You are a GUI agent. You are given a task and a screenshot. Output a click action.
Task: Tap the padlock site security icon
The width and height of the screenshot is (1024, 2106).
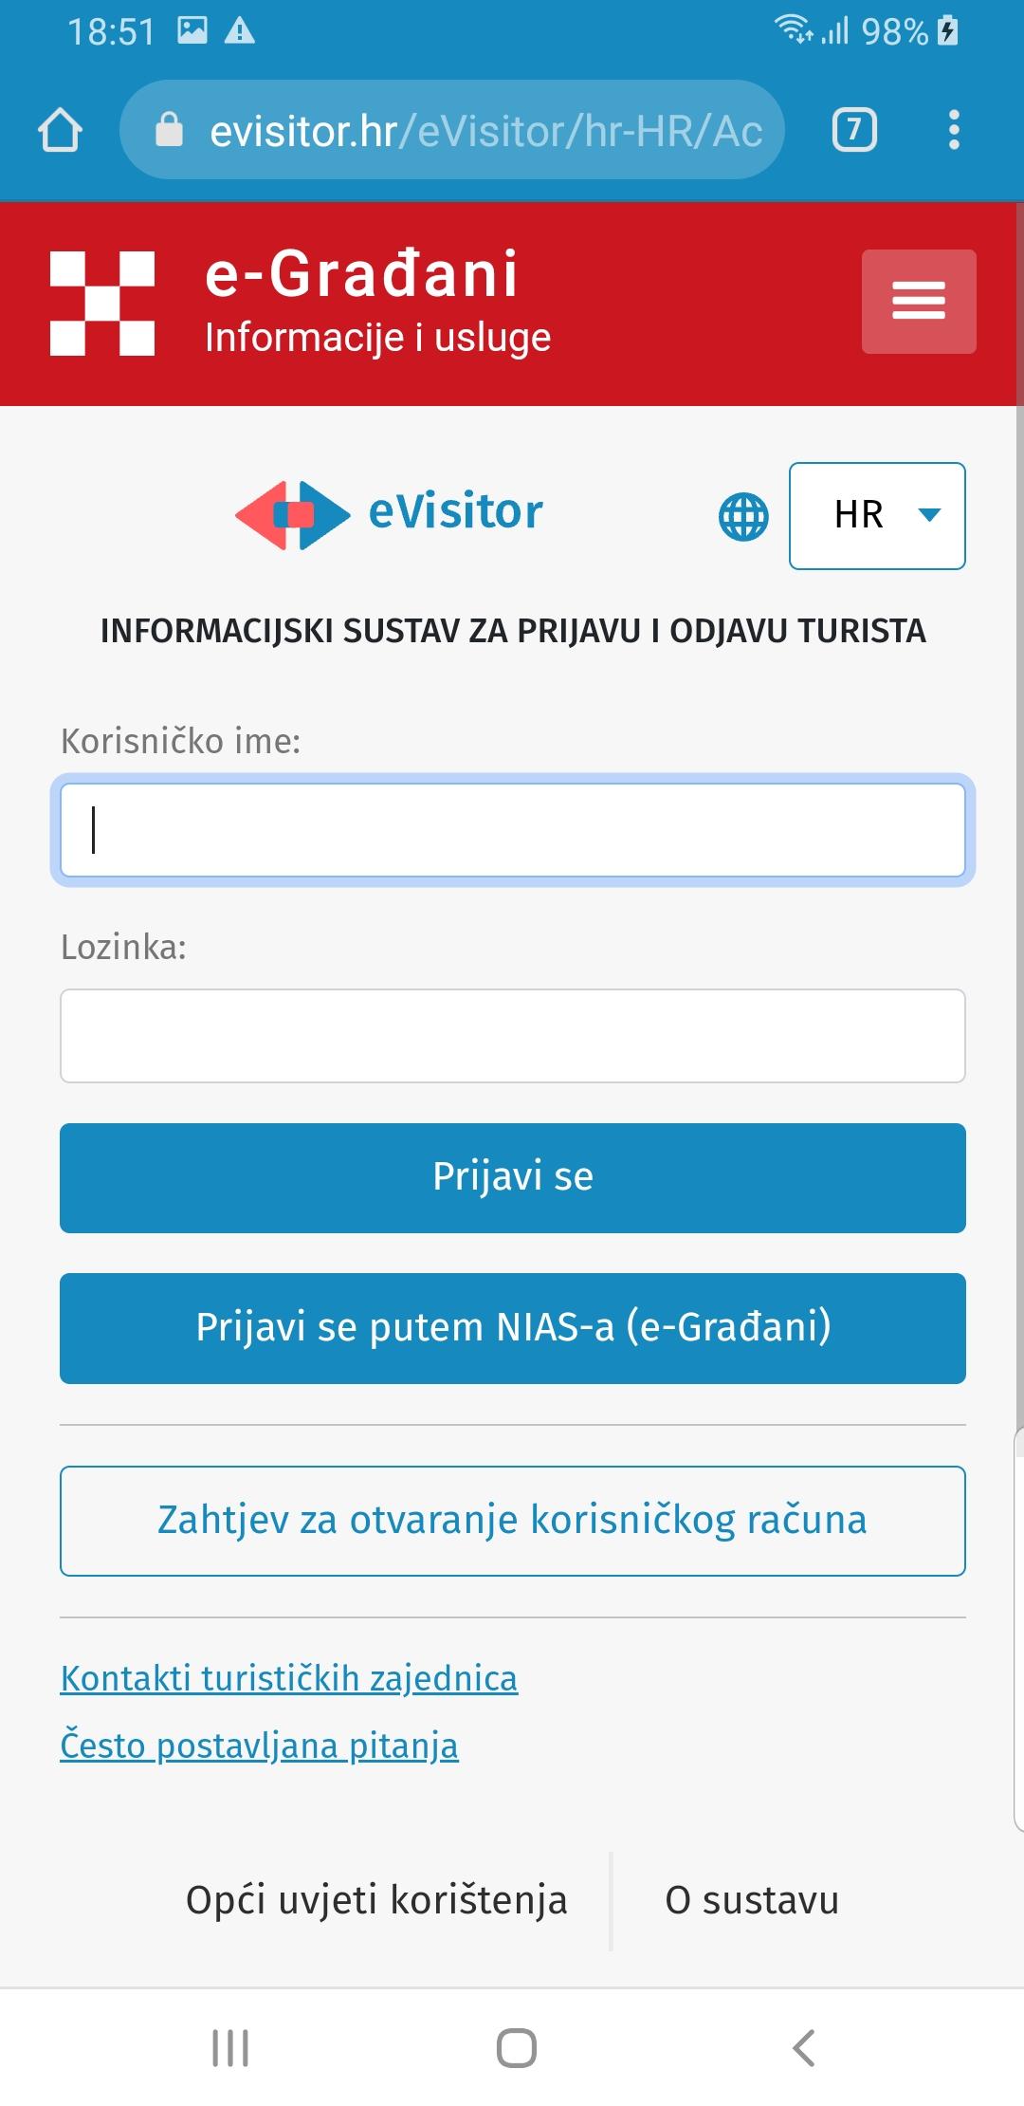point(169,129)
